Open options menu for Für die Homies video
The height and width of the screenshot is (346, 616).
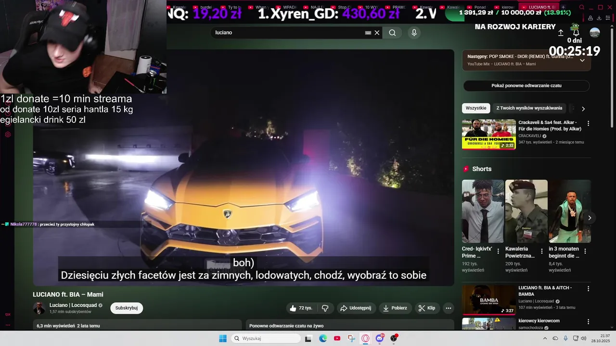[x=588, y=124]
